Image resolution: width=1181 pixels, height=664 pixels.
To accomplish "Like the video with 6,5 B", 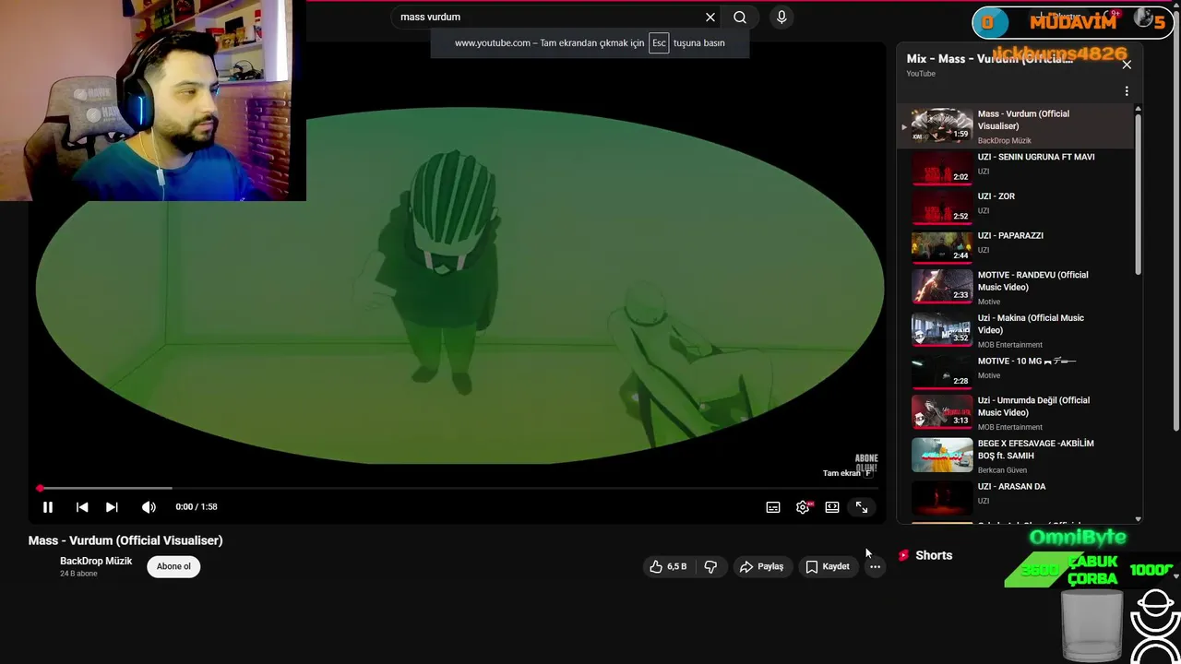I will (669, 566).
